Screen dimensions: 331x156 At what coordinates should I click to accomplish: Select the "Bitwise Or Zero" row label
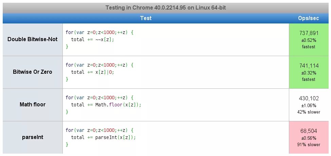tap(33, 72)
